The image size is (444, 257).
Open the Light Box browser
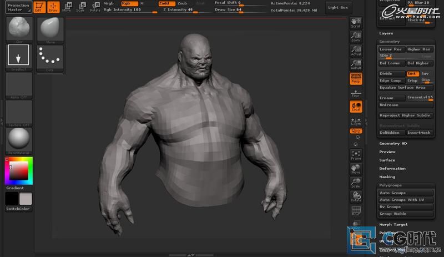point(338,7)
